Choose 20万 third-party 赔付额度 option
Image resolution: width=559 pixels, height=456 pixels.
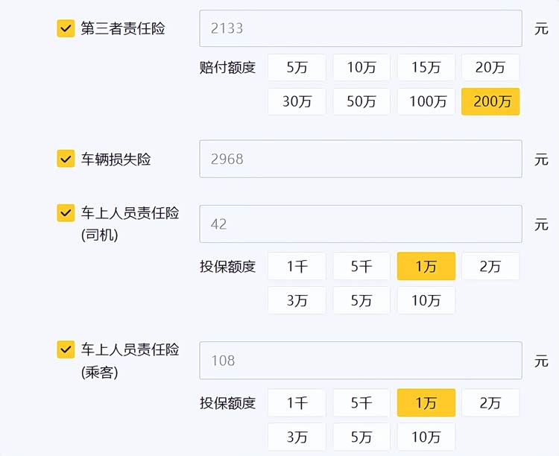(490, 68)
